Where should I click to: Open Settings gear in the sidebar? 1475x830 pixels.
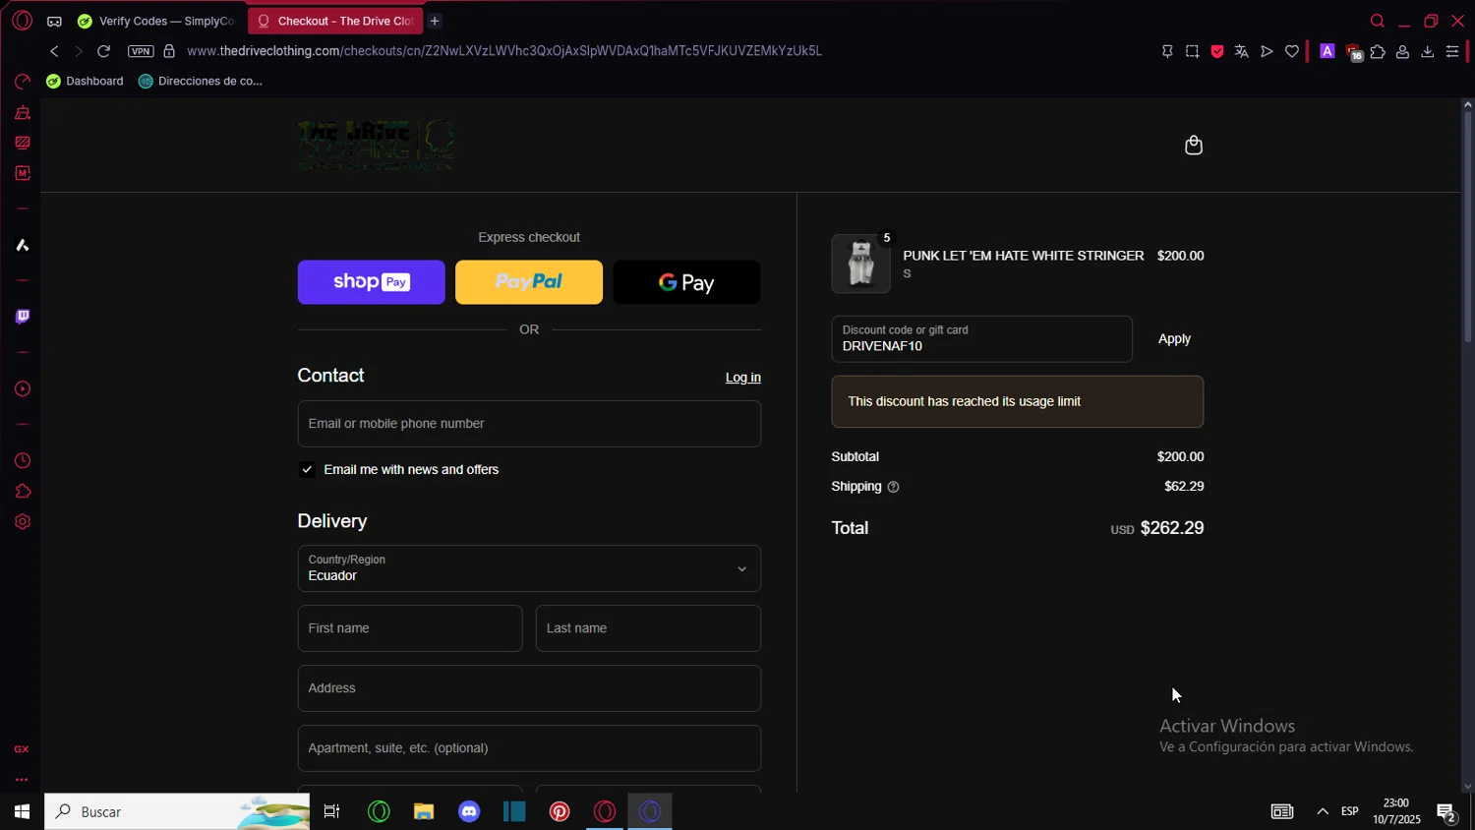[22, 522]
